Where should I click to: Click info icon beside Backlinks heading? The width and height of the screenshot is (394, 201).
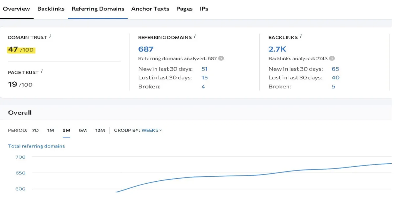click(301, 36)
